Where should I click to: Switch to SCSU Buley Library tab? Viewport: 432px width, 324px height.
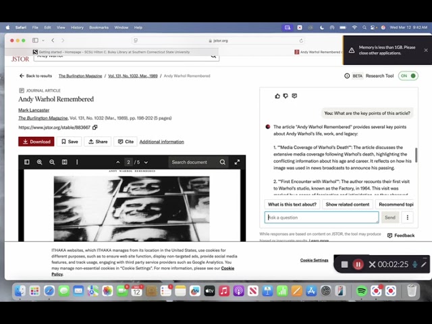point(111,52)
